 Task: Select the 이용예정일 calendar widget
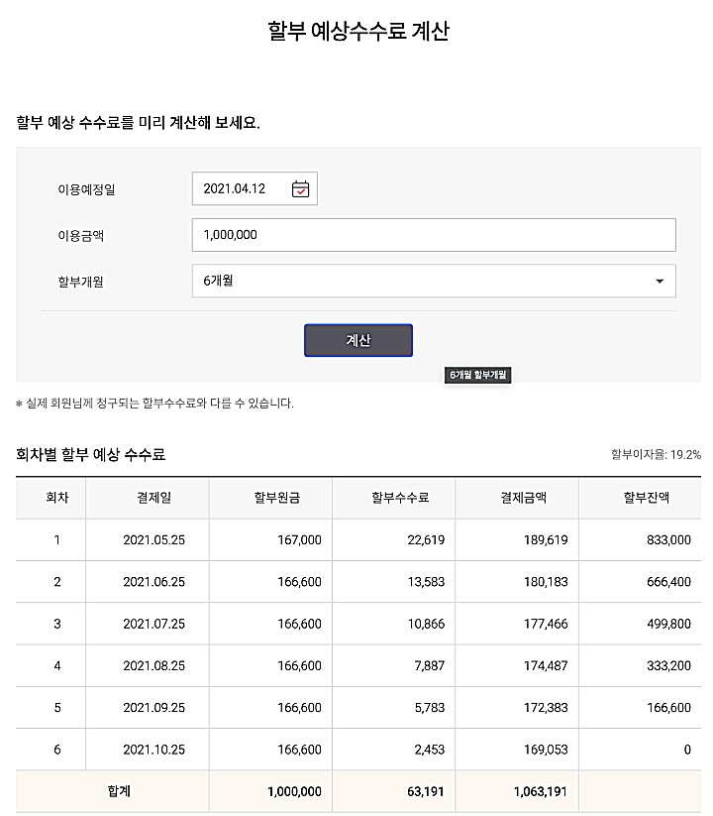pos(255,188)
